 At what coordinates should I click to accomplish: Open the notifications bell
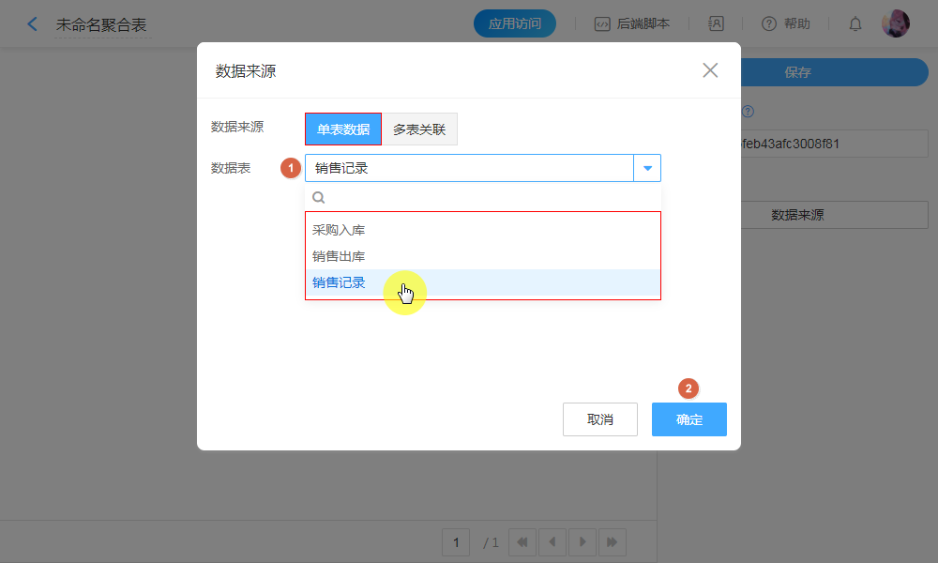tap(855, 24)
